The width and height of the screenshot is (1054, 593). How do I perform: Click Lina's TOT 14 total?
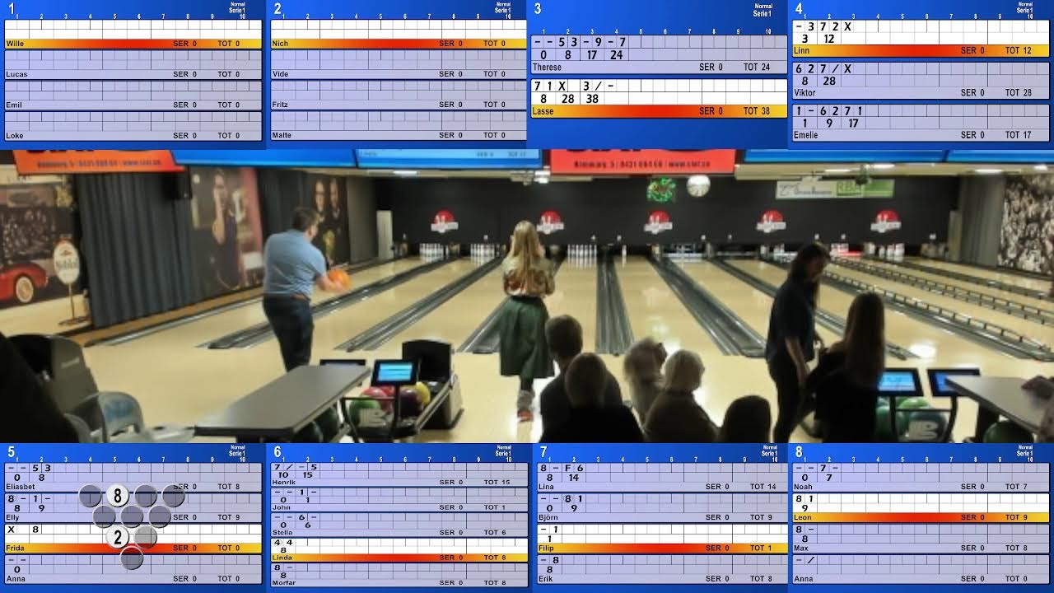pyautogui.click(x=763, y=487)
